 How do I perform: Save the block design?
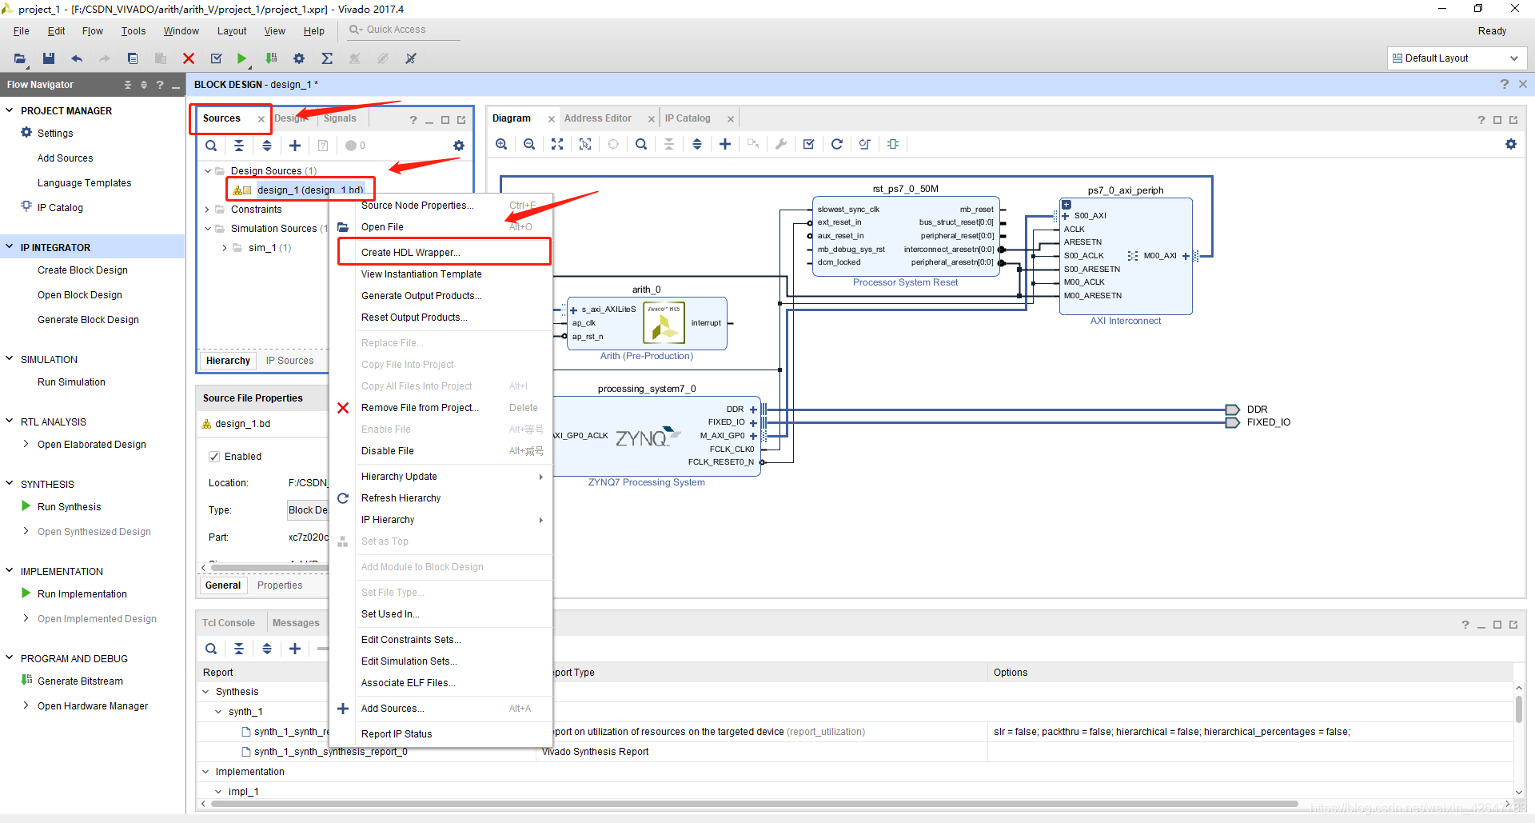click(49, 58)
